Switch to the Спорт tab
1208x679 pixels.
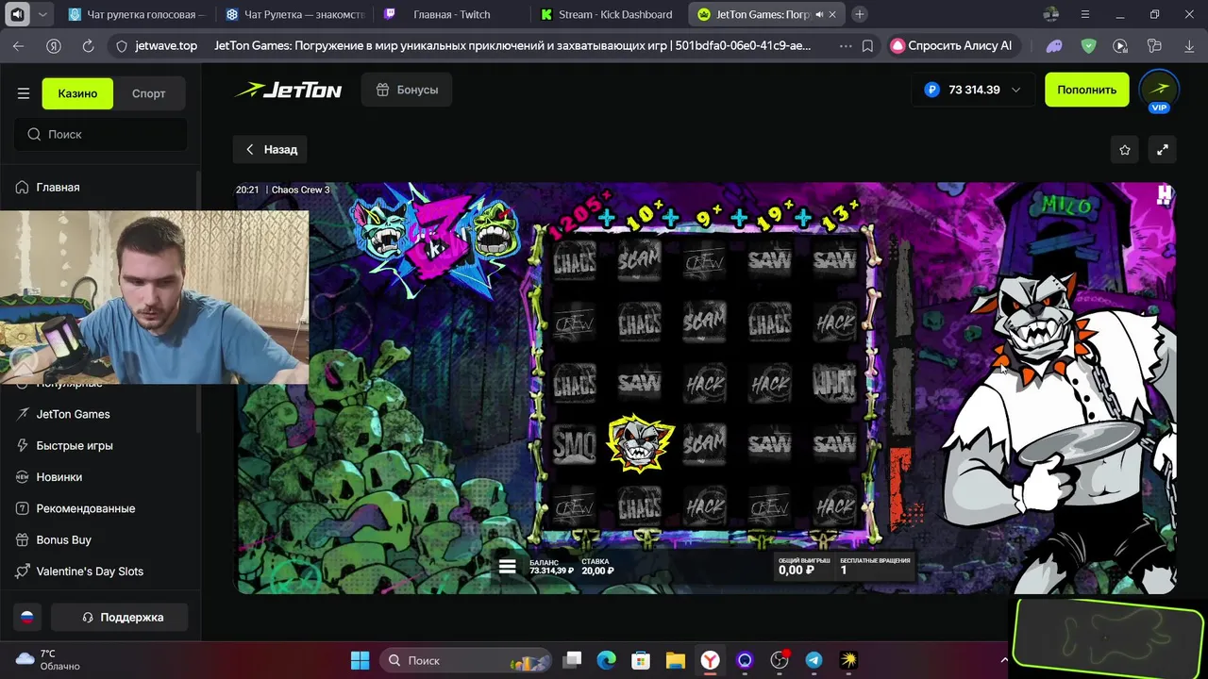pyautogui.click(x=149, y=93)
